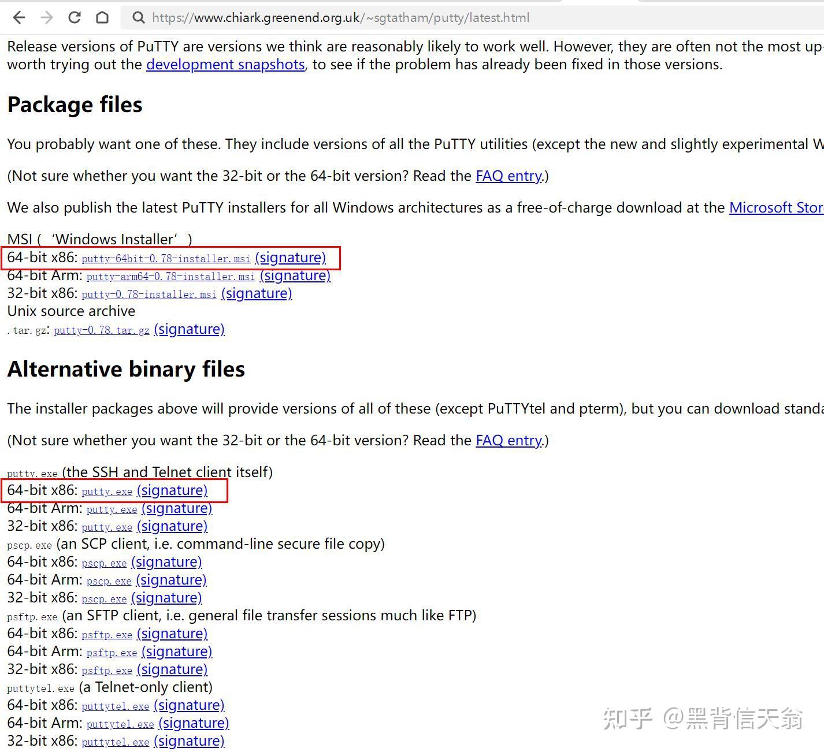Click the browser forward arrow

[47, 18]
